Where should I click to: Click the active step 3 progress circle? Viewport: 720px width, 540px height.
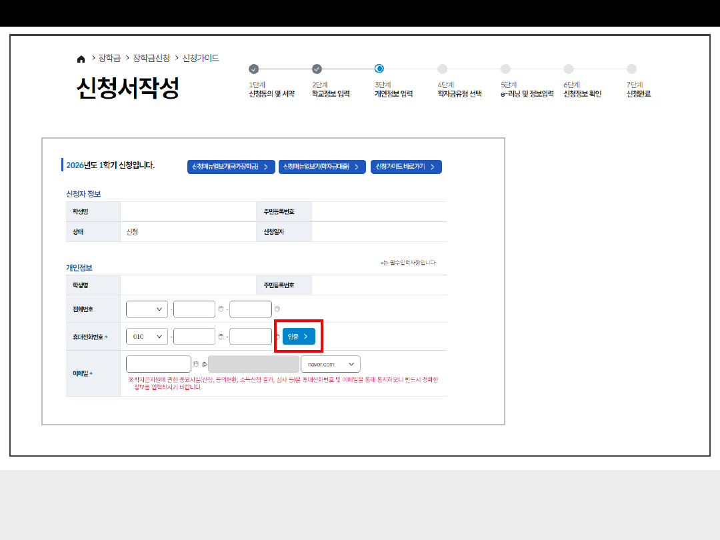[379, 69]
